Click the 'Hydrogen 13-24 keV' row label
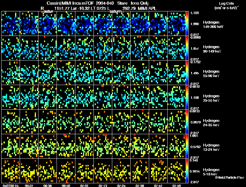Screen dimensions: 246x187 pos(211,147)
